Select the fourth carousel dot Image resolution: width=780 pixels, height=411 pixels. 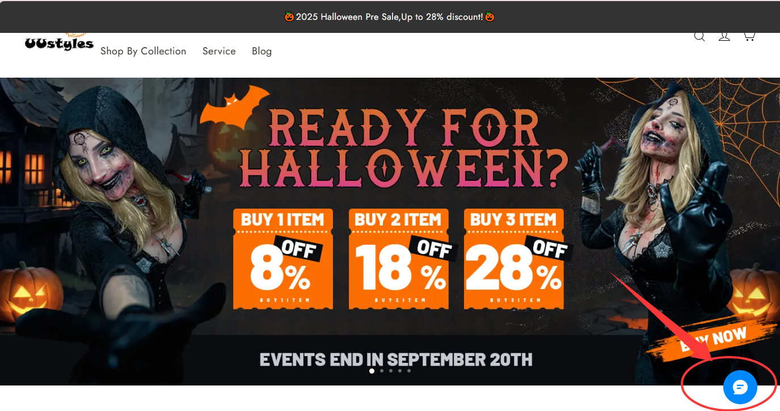(x=399, y=371)
